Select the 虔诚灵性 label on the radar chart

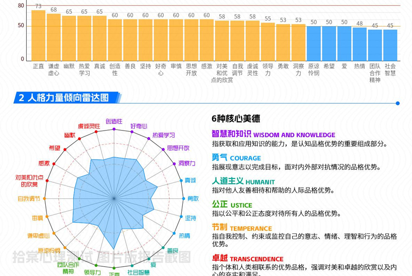click(x=89, y=126)
